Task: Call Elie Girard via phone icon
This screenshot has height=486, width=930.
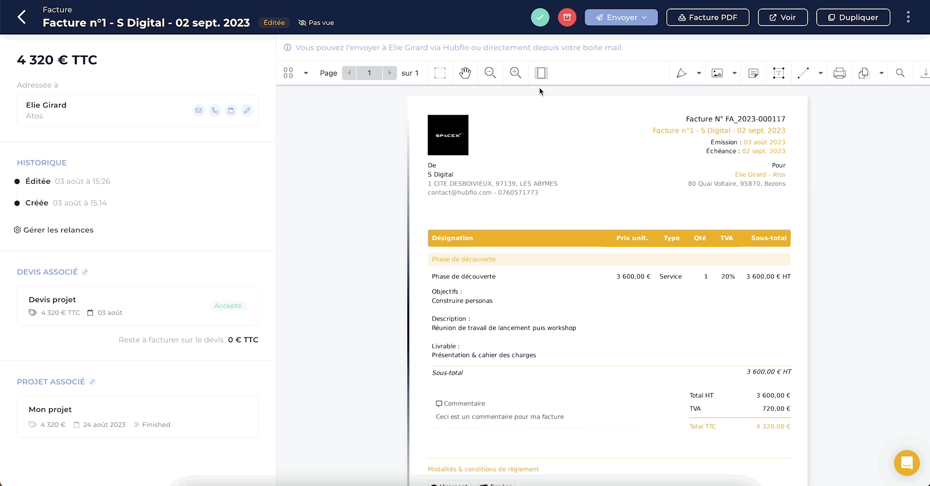Action: [215, 111]
